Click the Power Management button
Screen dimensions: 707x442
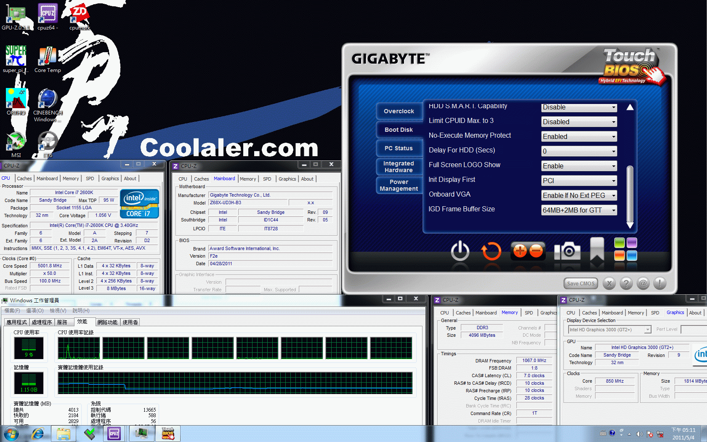click(399, 185)
